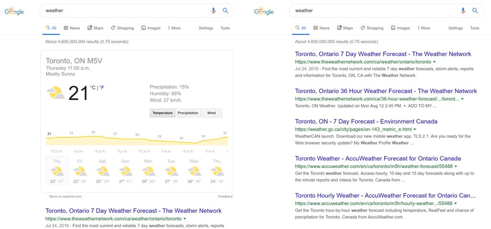The height and width of the screenshot is (229, 491).
Task: Open Shopping tab on results-only page
Action: point(372,28)
